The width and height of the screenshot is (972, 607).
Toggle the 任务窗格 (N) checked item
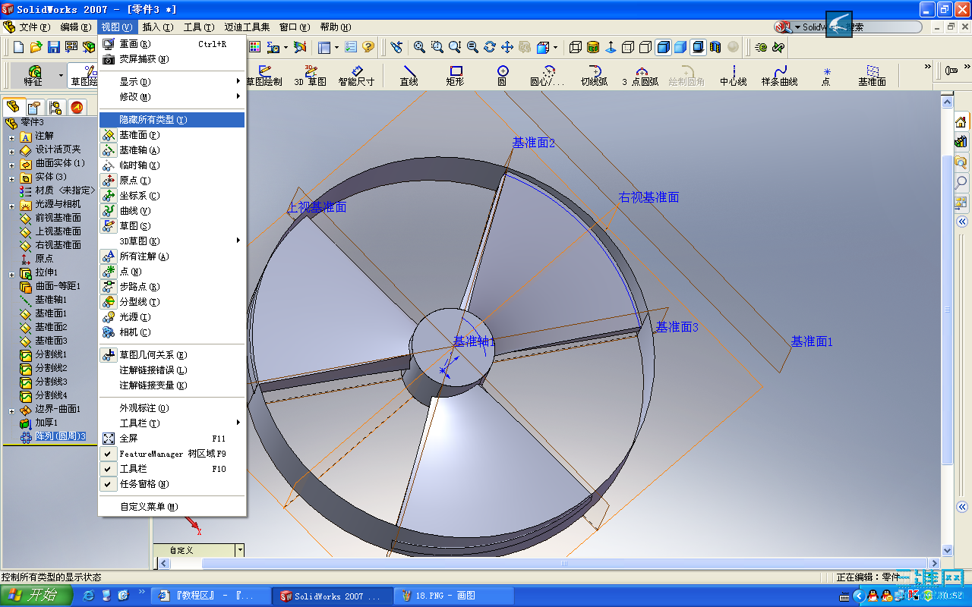(172, 484)
